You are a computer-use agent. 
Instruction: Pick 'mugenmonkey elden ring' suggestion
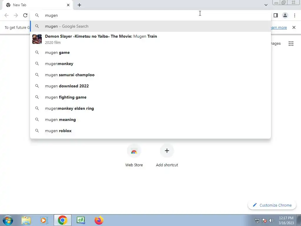pyautogui.click(x=151, y=108)
